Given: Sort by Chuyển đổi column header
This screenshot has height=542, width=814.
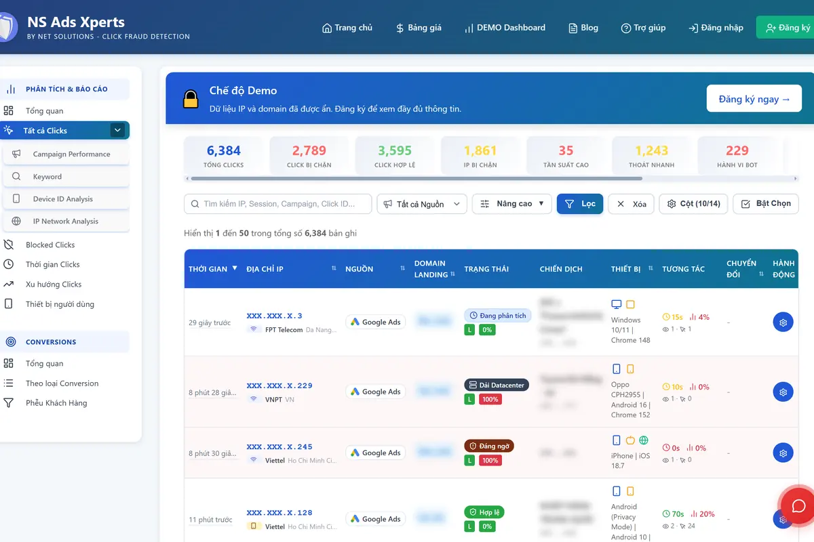Looking at the screenshot, I should pyautogui.click(x=745, y=269).
